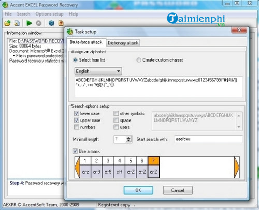Viewport: 259px width, 210px height.
Task: Enable the users checkbox
Action: [116, 127]
